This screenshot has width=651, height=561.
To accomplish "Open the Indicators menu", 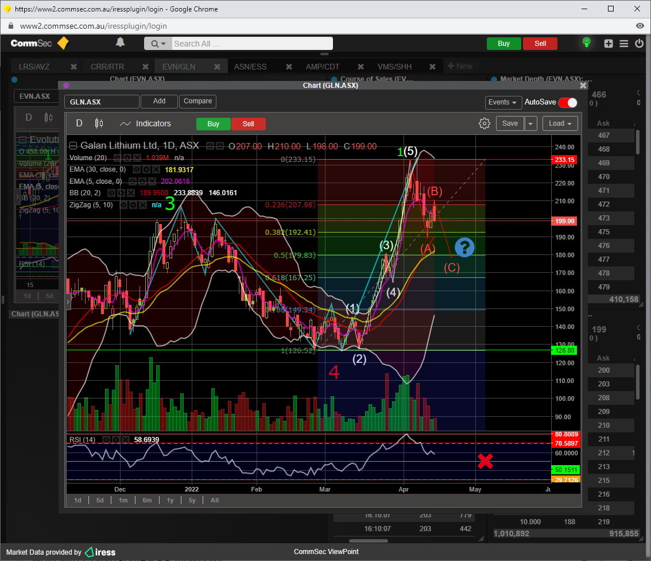I will click(146, 124).
